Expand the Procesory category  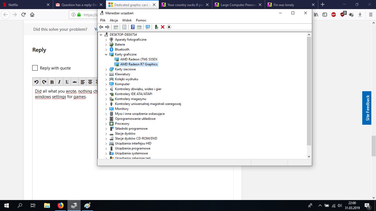point(106,124)
